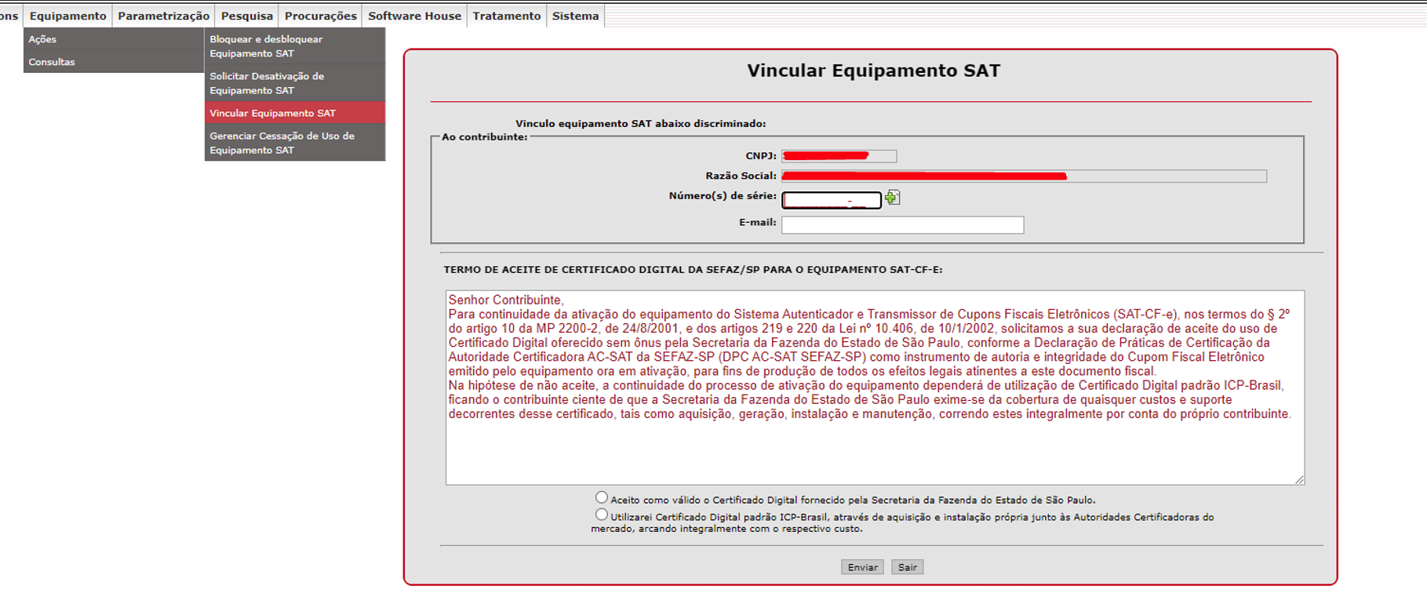Screen dimensions: 1427x597
Task: Choose the highlighted Vincular Equipamento SAT entry
Action: (x=295, y=113)
